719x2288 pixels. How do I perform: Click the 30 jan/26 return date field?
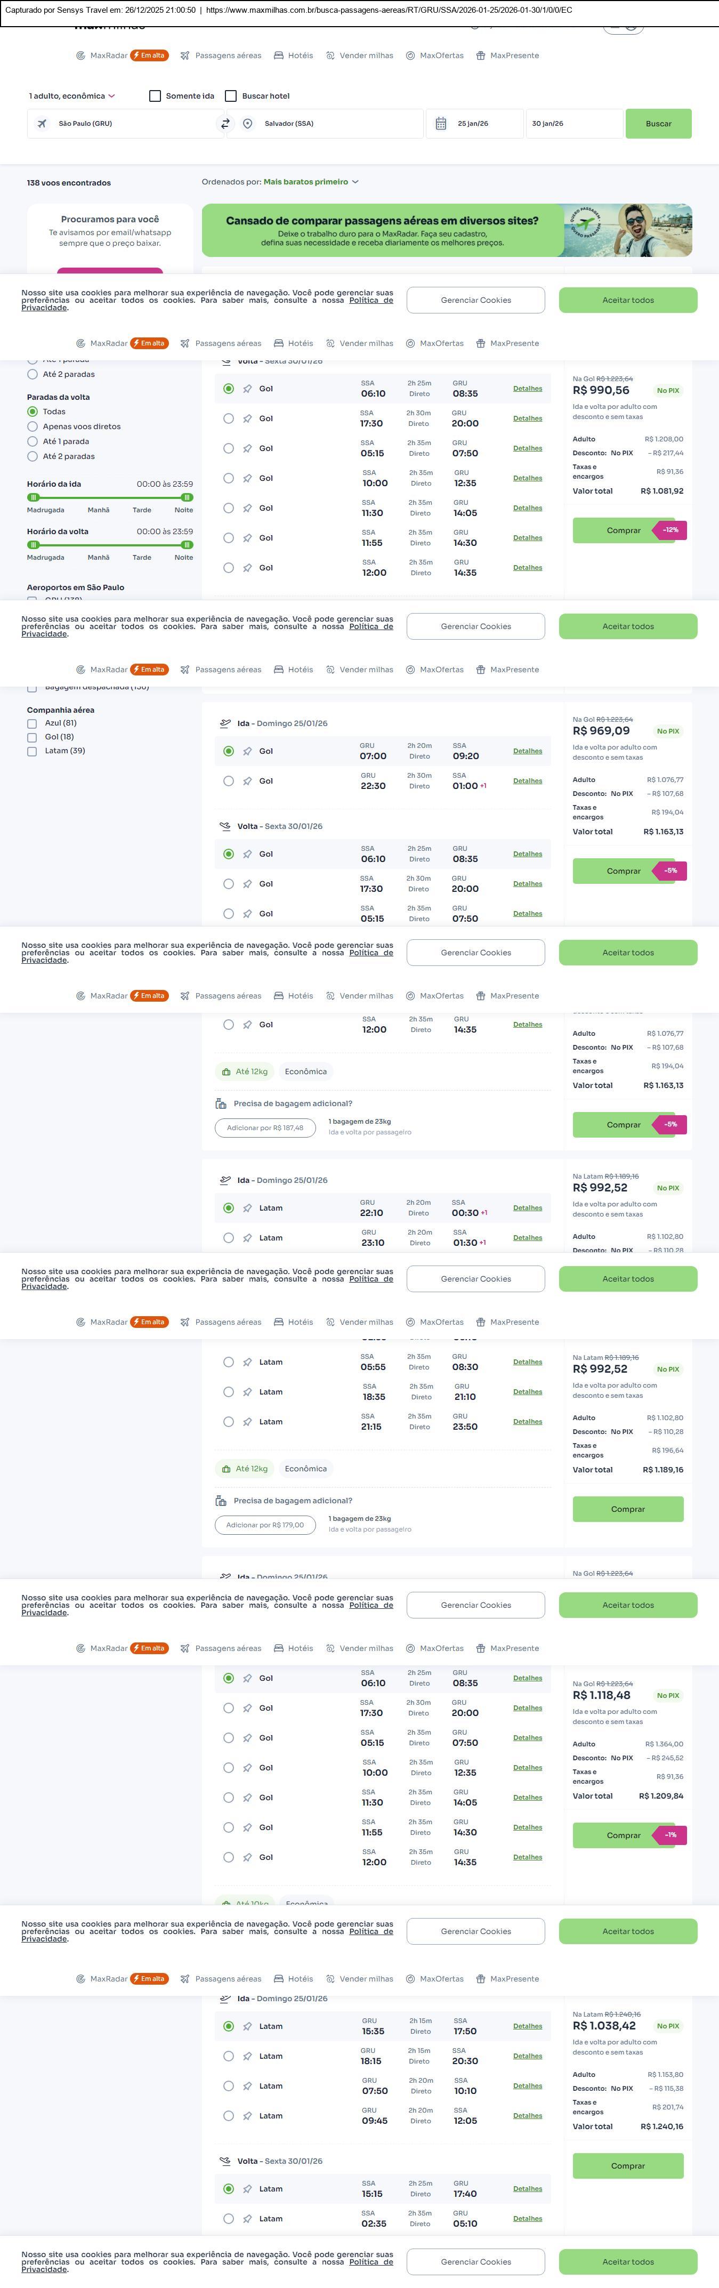(x=573, y=124)
